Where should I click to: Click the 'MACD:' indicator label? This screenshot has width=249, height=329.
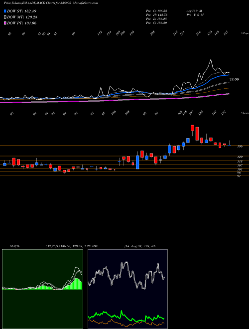click(x=15, y=246)
